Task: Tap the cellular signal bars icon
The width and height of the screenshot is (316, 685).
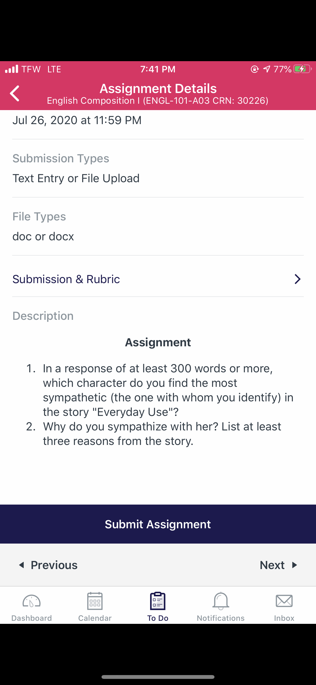Action: 12,69
